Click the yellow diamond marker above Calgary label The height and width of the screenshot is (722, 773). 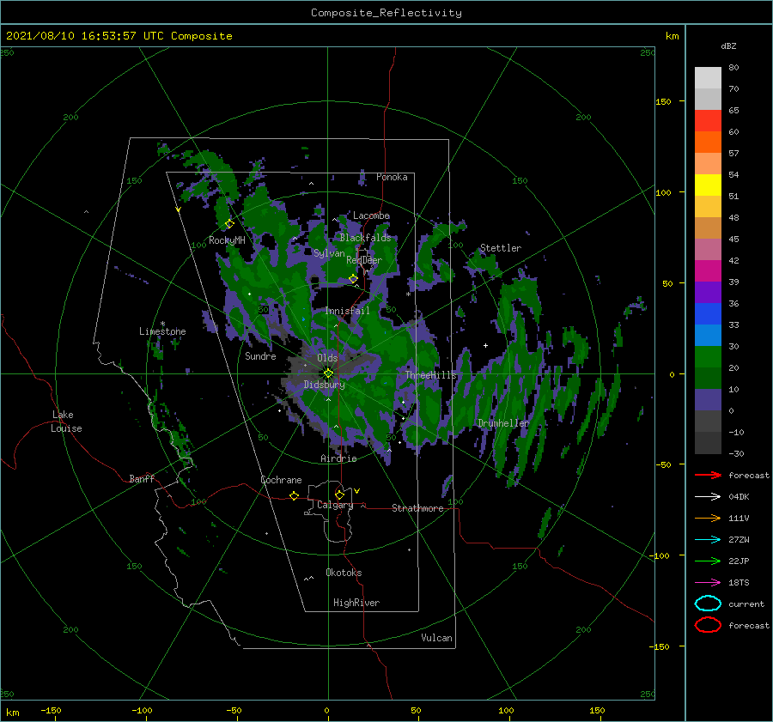coord(339,494)
